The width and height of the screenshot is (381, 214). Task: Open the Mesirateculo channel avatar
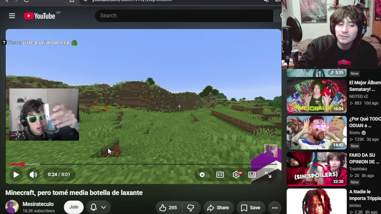(12, 207)
